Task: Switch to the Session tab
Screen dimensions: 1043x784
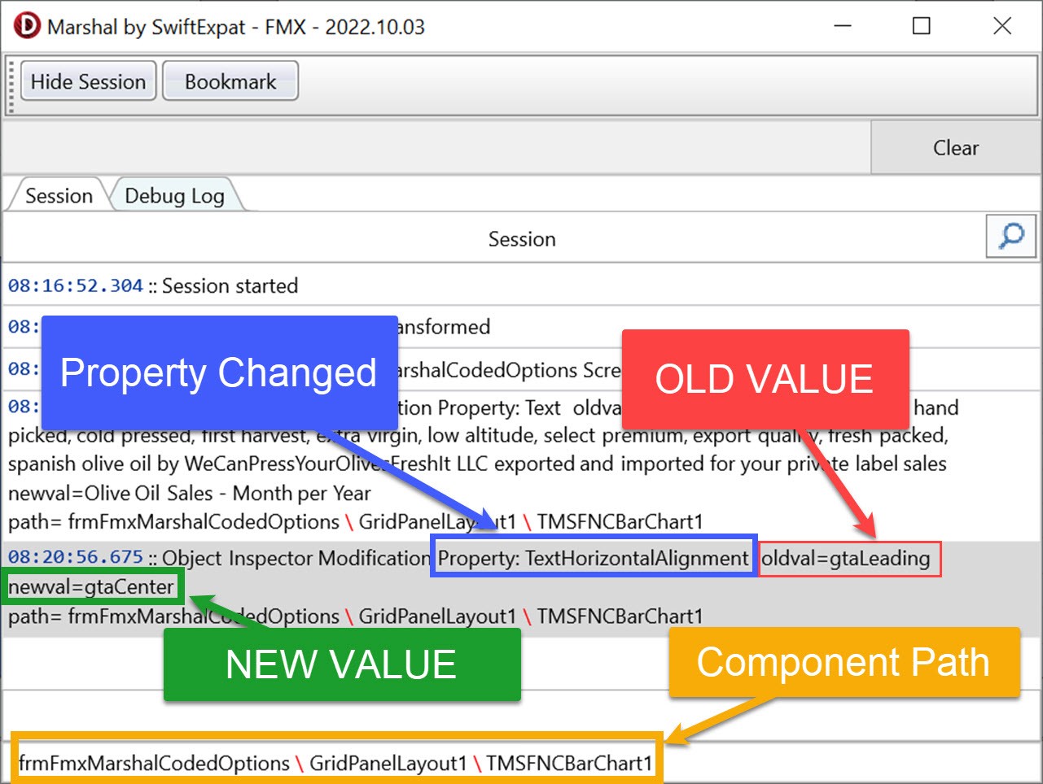Action: [x=59, y=196]
